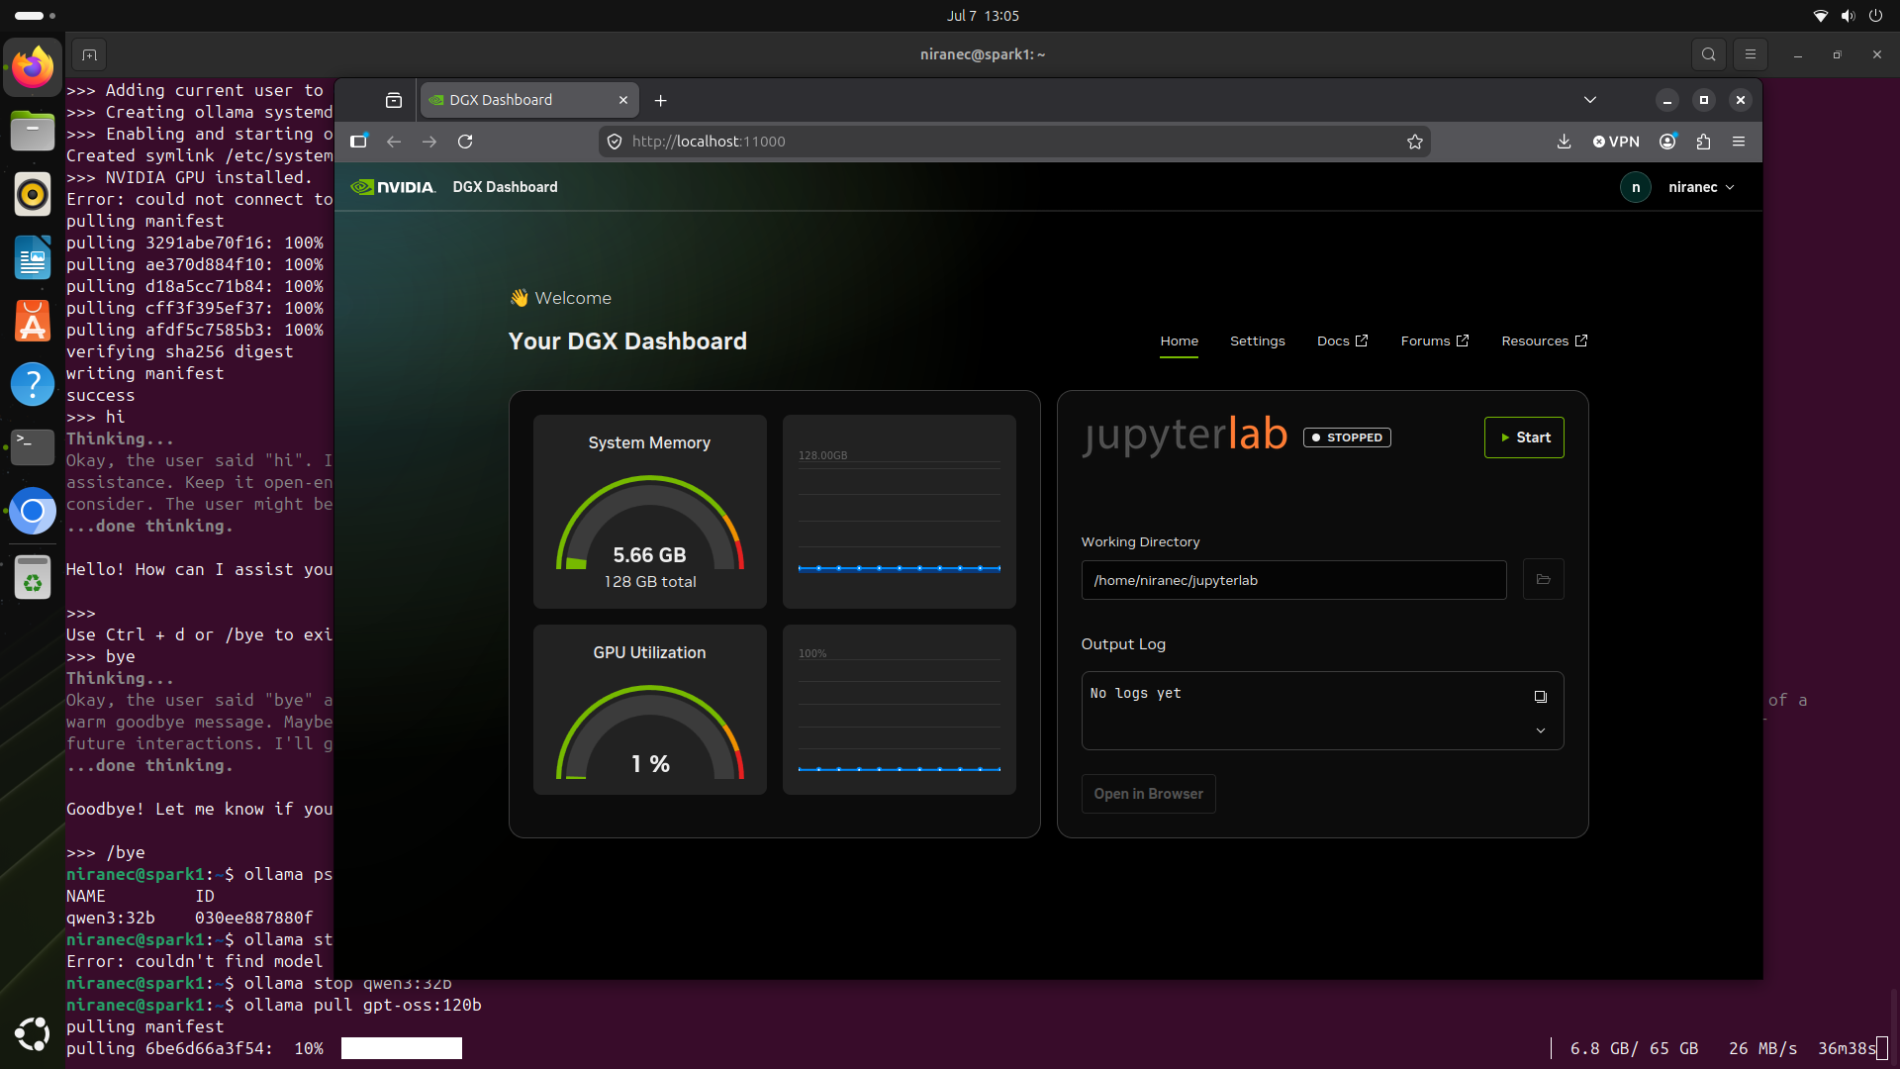The width and height of the screenshot is (1900, 1069).
Task: Open the browser application menu
Action: coord(1739,142)
